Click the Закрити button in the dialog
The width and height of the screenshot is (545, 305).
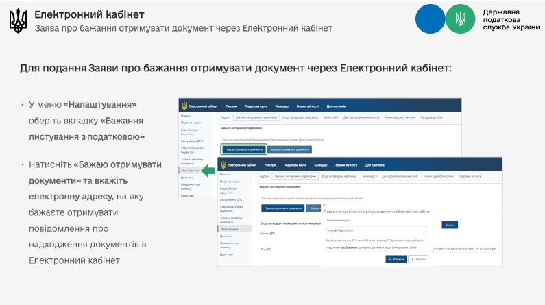click(x=417, y=258)
